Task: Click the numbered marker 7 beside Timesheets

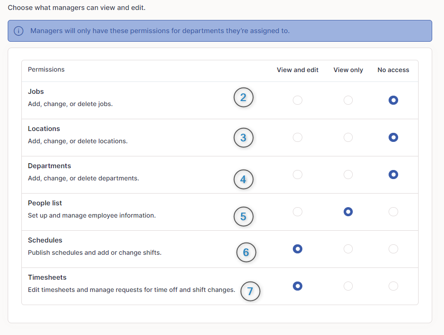Action: (250, 291)
